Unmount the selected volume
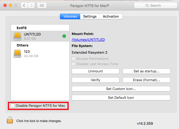The image size is (179, 129). [x=96, y=71]
